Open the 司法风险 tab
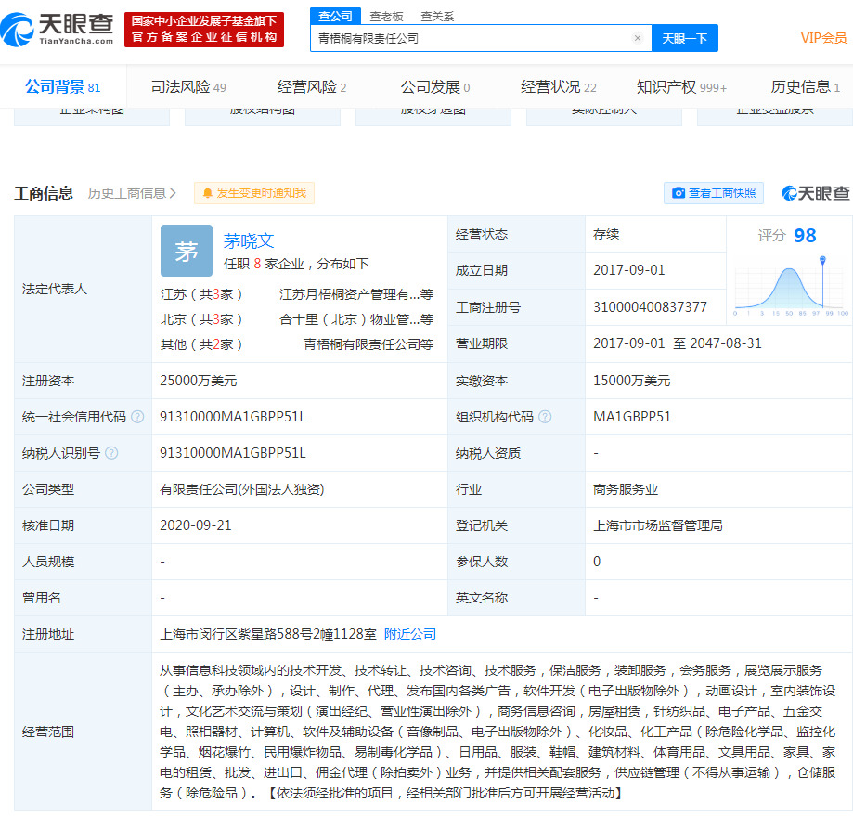Screen dimensions: 853x816 [188, 87]
